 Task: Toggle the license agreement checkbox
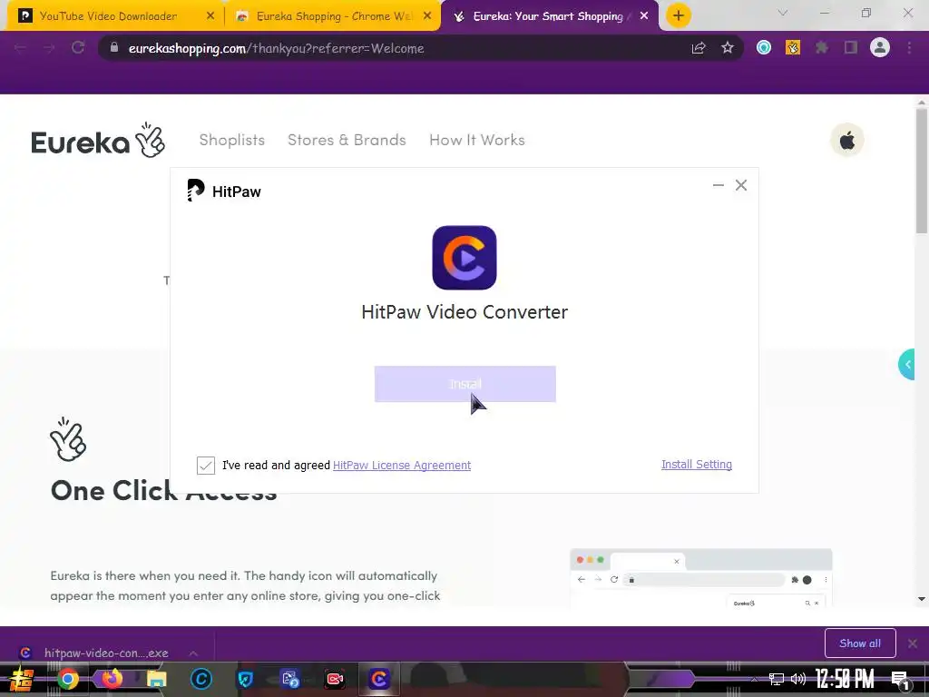pos(206,466)
